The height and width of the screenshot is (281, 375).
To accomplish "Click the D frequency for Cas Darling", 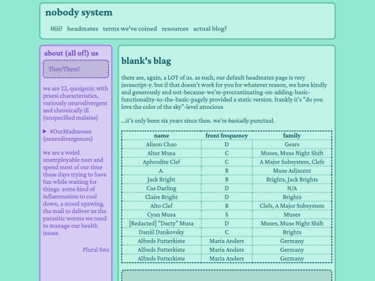I will coord(226,188).
